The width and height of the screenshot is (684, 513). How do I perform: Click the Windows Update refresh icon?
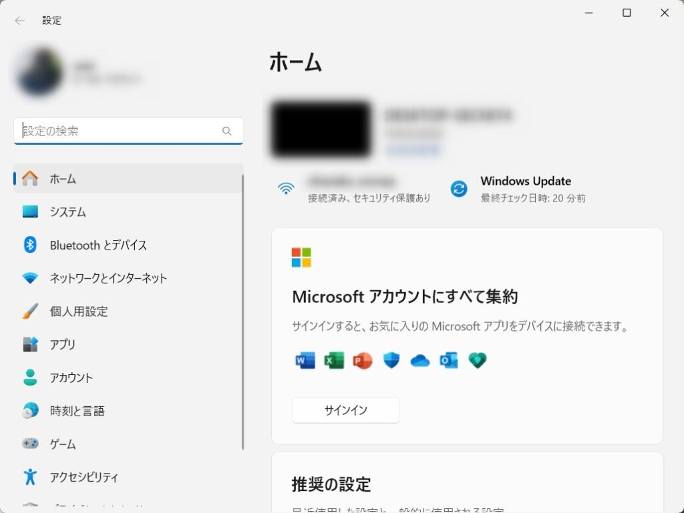click(x=459, y=189)
